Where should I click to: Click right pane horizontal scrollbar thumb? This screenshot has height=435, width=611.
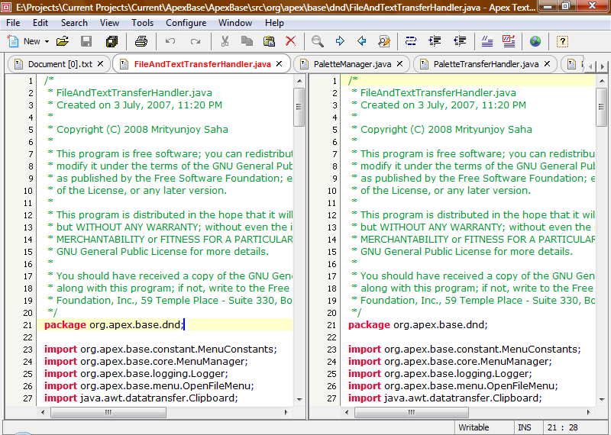pos(411,412)
